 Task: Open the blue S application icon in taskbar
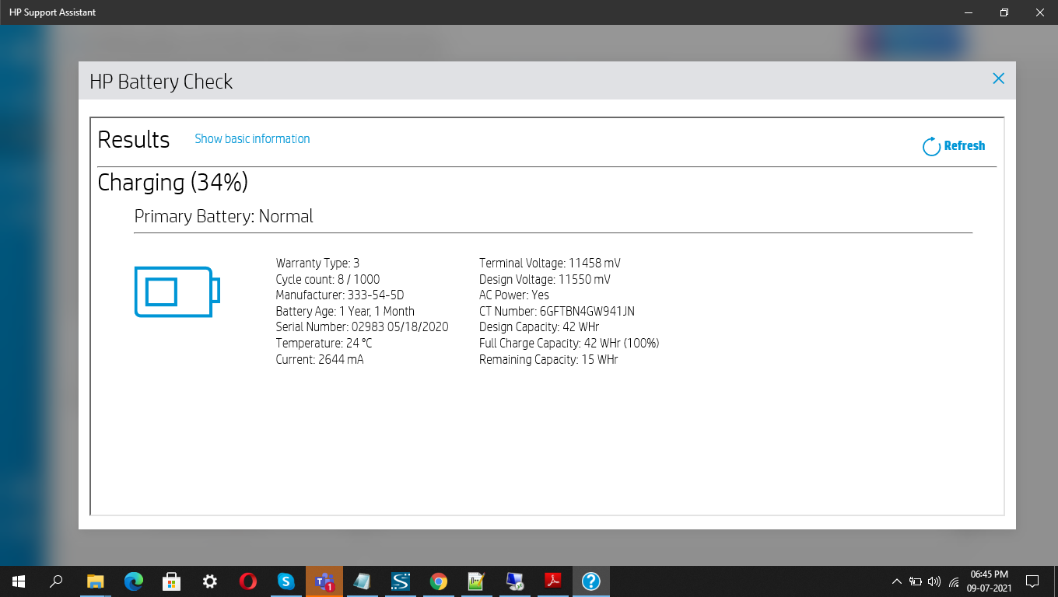coord(401,581)
